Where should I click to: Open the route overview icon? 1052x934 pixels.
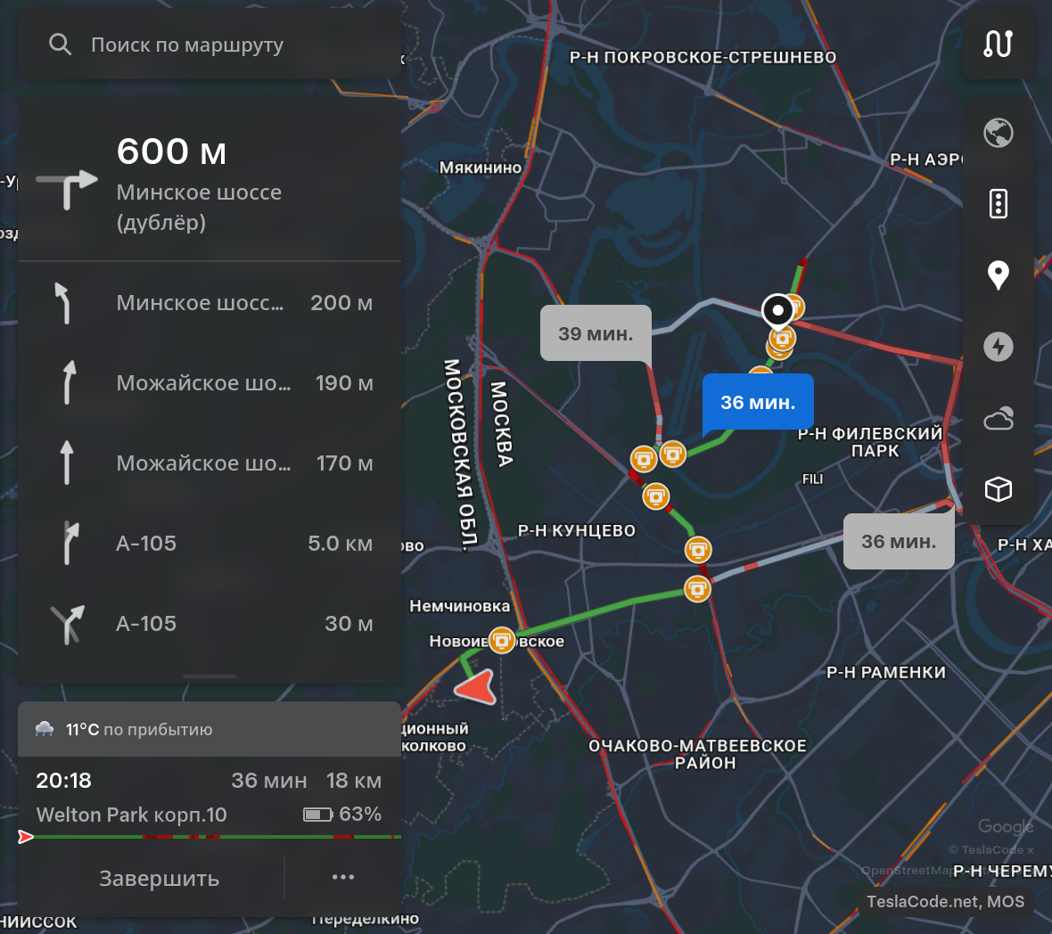[x=998, y=45]
